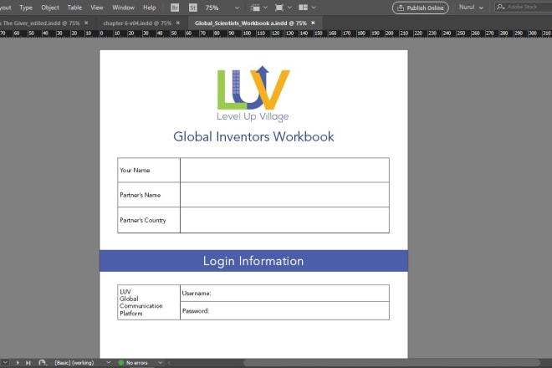Click the No errors status text
The width and height of the screenshot is (552, 368).
136,363
